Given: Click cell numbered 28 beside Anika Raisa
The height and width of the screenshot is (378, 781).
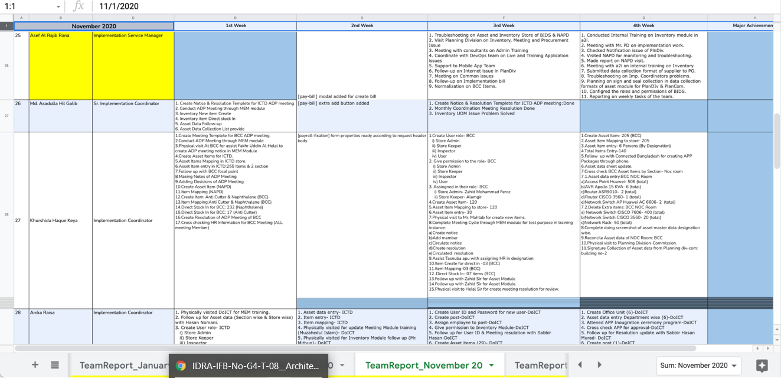Looking at the screenshot, I should [21, 326].
